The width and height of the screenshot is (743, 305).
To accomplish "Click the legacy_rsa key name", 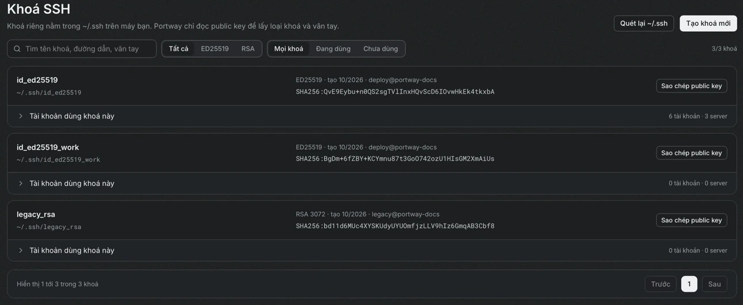I will 36,214.
